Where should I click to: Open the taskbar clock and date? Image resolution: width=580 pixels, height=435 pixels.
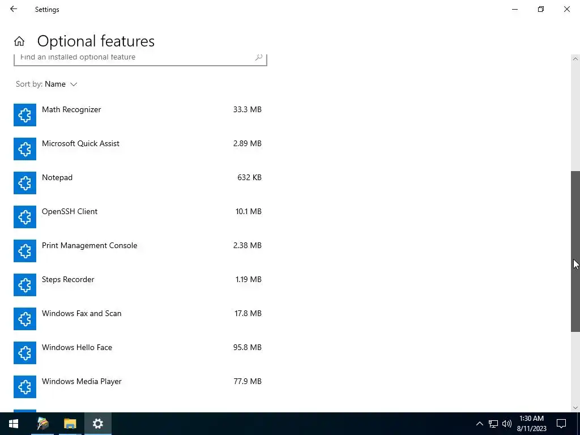[531, 424]
